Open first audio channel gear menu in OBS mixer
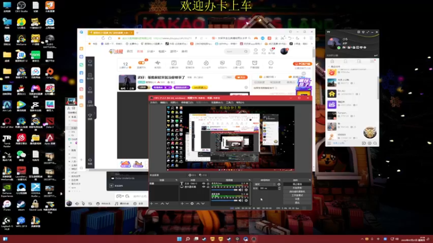Screen dimensions: 433x243 tap(246, 190)
